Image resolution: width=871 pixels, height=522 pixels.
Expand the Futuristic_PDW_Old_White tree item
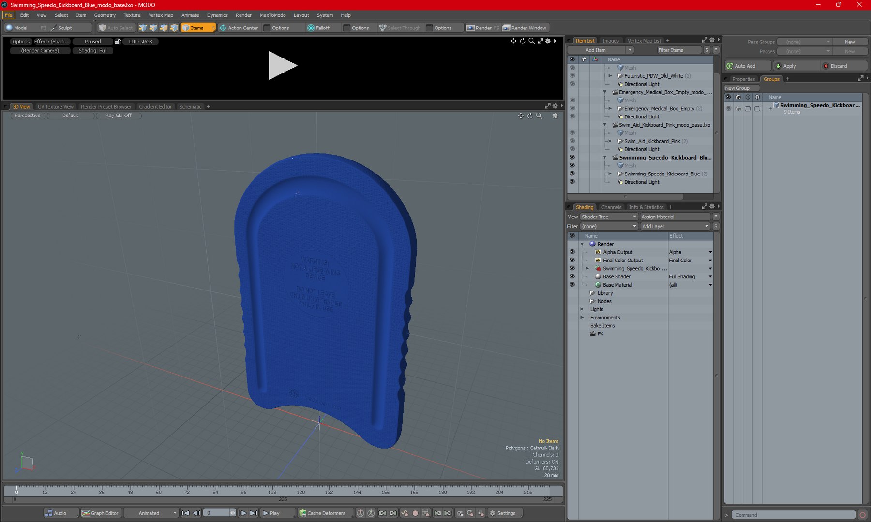[x=610, y=76]
